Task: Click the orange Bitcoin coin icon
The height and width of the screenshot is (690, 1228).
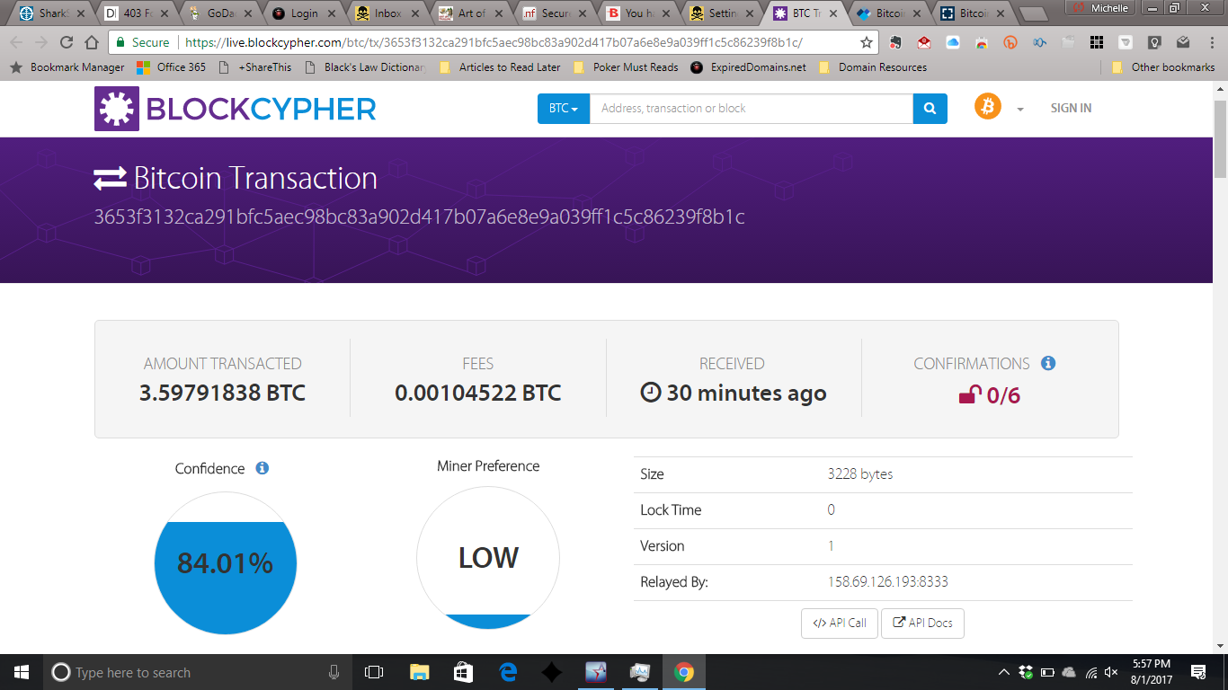Action: [x=987, y=107]
